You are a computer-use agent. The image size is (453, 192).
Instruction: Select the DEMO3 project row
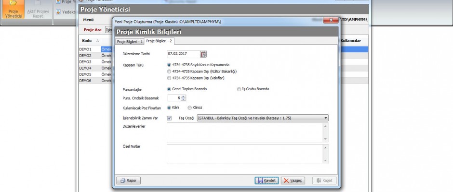coord(87,62)
